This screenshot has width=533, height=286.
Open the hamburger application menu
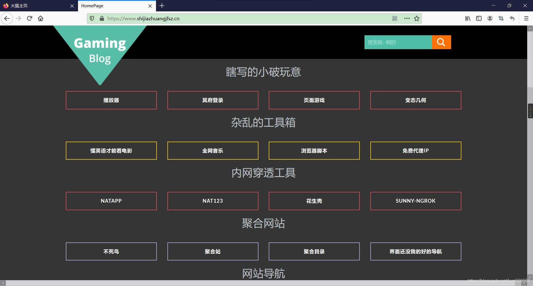tap(526, 18)
